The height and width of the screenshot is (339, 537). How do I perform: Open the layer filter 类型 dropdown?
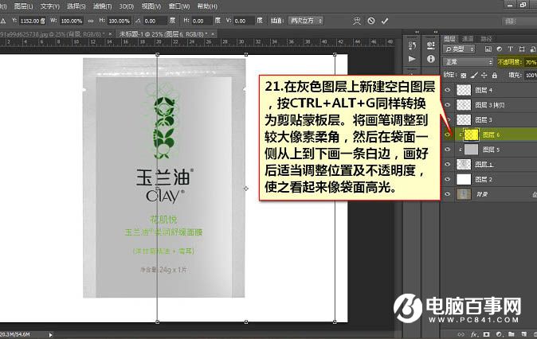click(x=459, y=49)
